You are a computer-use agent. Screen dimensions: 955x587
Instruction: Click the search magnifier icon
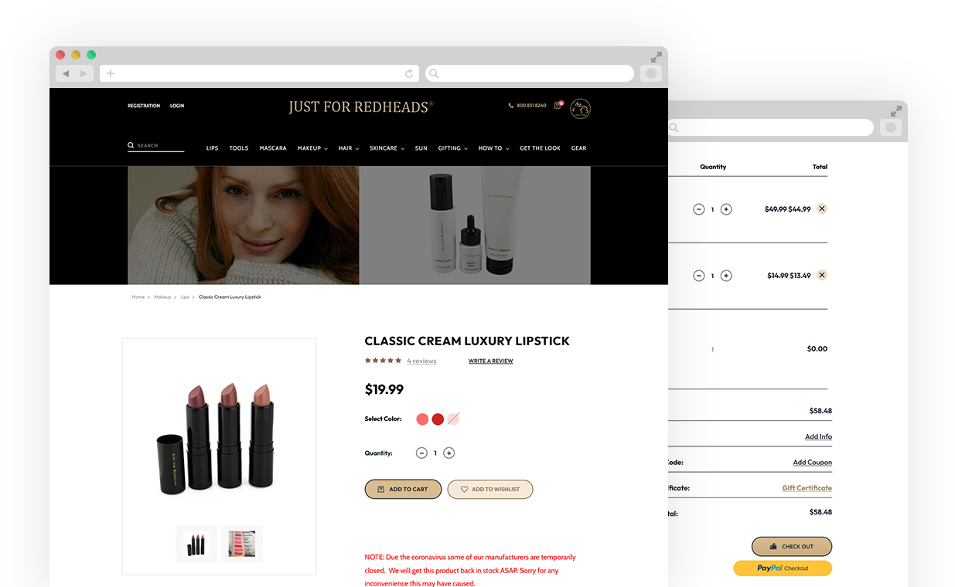pos(131,145)
